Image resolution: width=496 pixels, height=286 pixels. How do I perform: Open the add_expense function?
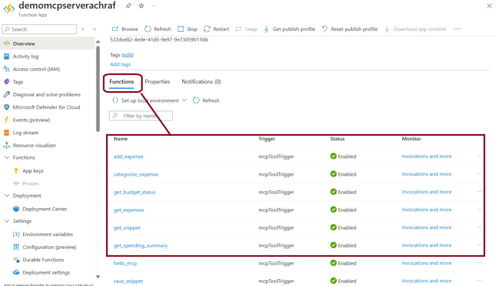coord(128,157)
